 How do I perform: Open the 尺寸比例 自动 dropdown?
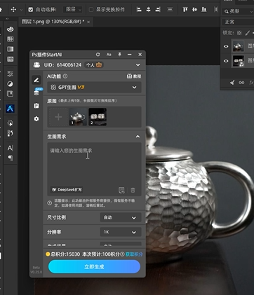tap(121, 217)
